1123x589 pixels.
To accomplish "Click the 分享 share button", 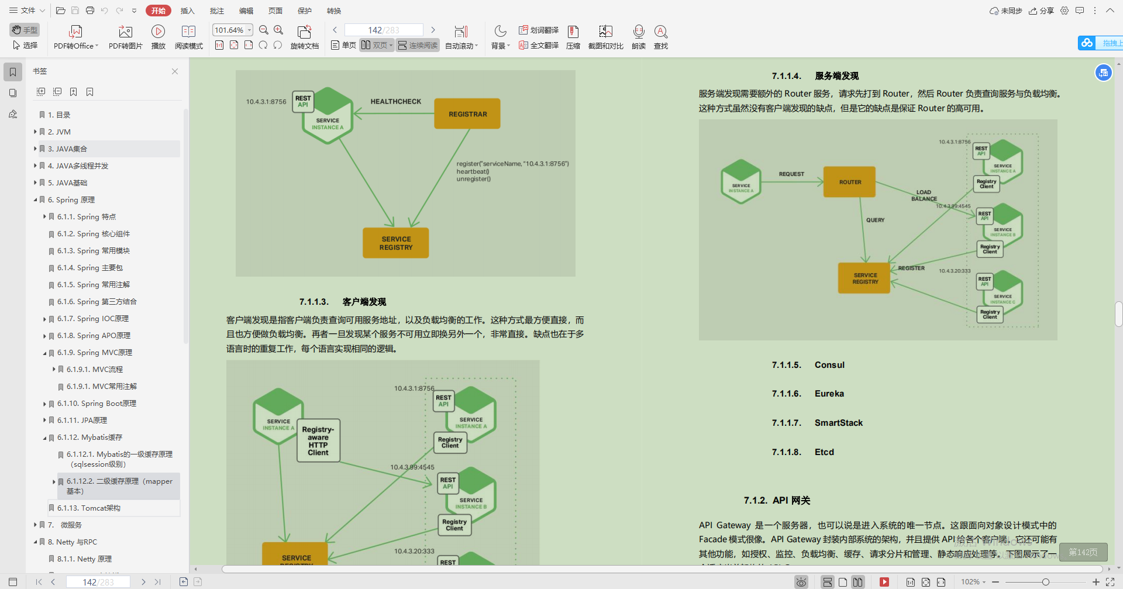I will [x=1041, y=11].
